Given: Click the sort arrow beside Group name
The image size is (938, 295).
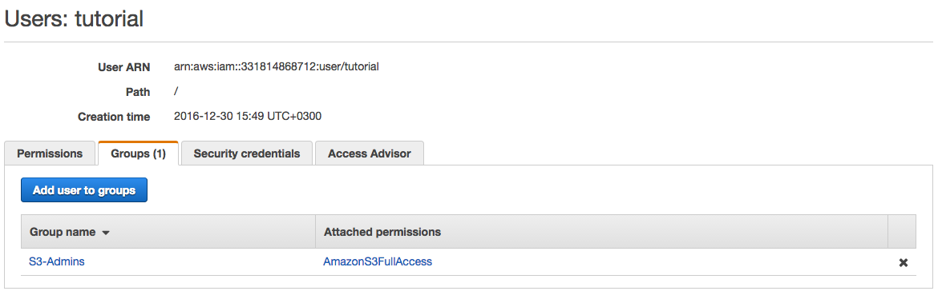Looking at the screenshot, I should point(106,233).
